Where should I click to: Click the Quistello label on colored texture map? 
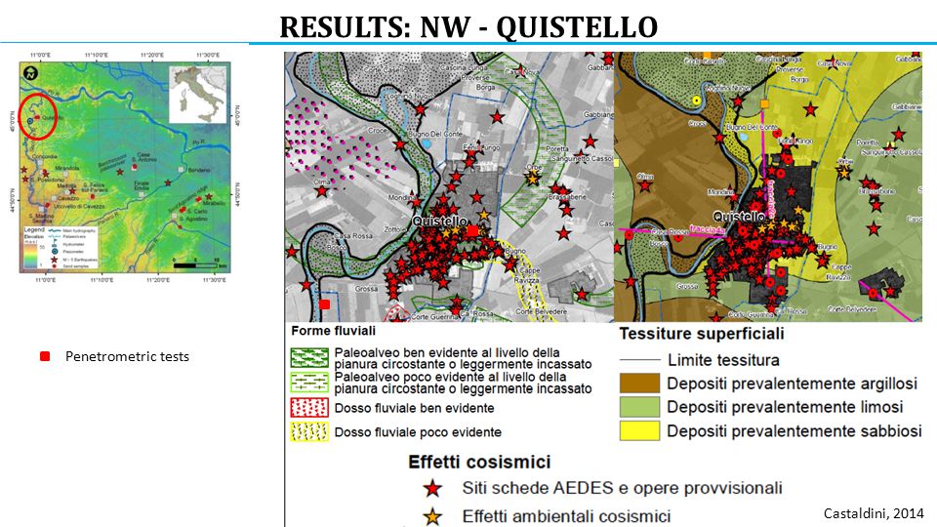(x=739, y=217)
